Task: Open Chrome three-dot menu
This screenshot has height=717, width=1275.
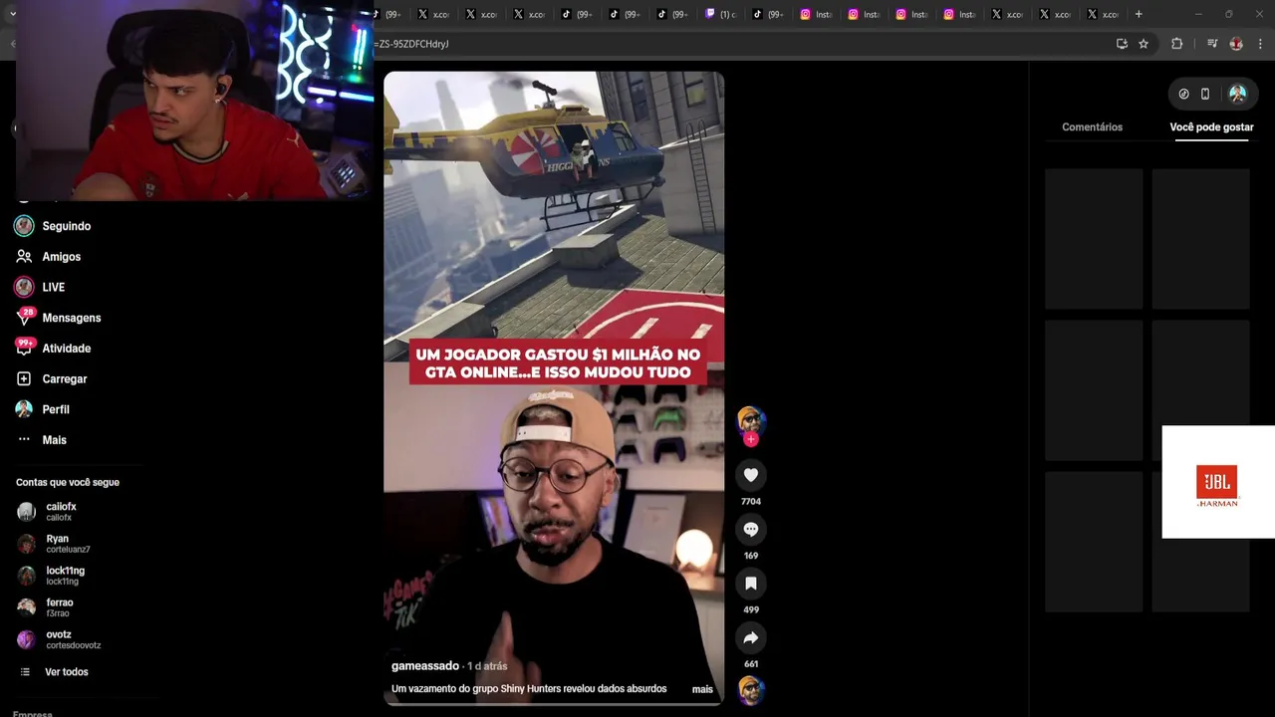Action: [x=1261, y=44]
